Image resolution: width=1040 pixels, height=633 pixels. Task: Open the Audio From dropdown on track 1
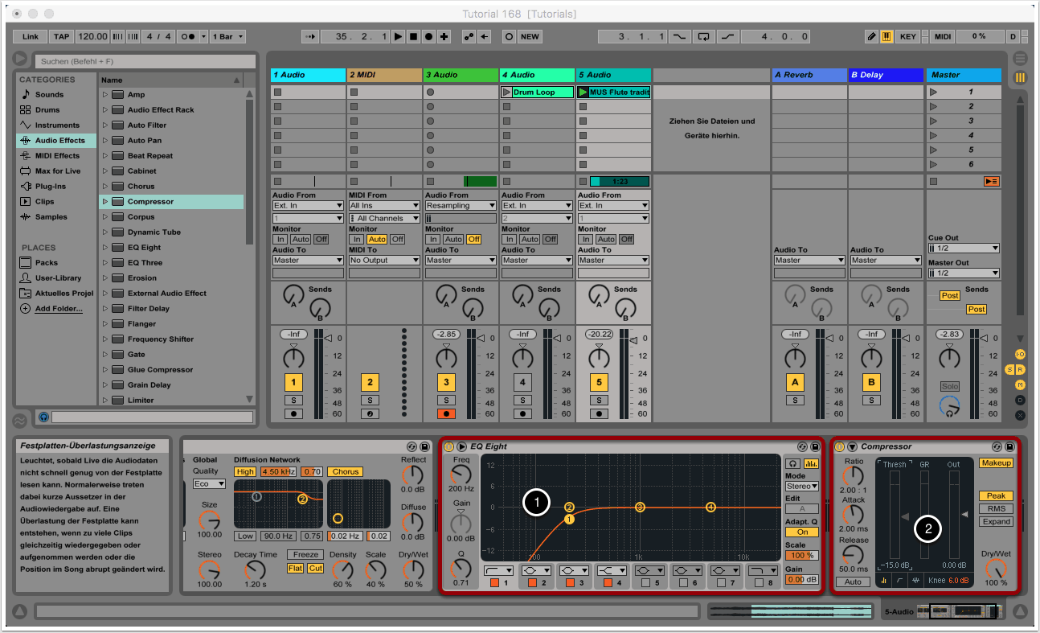pos(308,206)
